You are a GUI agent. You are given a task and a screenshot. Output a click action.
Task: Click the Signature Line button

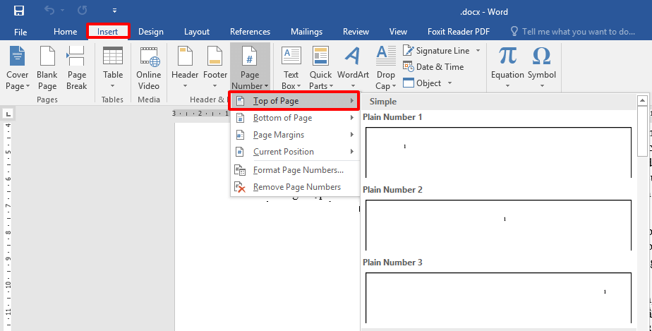(x=436, y=51)
